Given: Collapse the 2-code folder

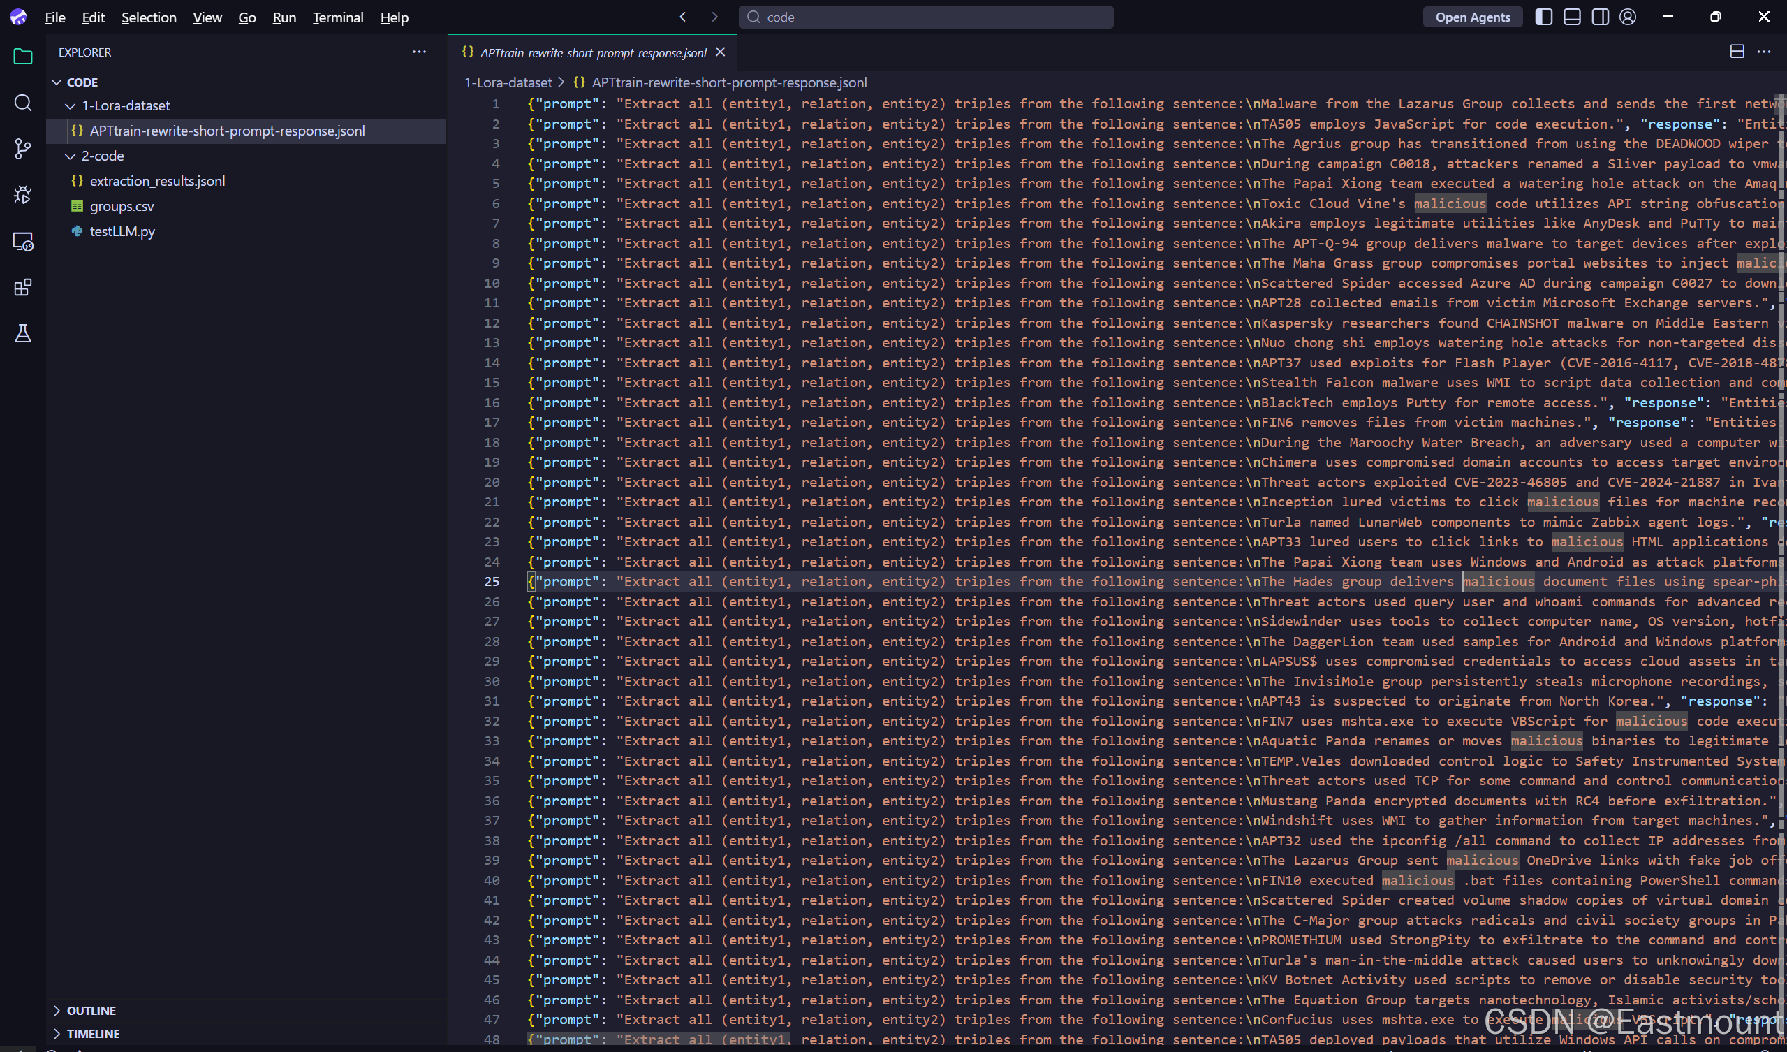Looking at the screenshot, I should tap(71, 156).
